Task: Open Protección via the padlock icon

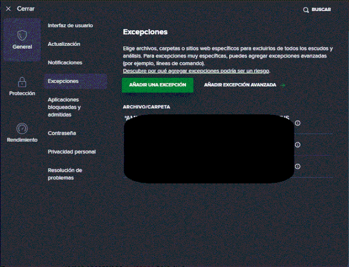Action: coord(22,82)
